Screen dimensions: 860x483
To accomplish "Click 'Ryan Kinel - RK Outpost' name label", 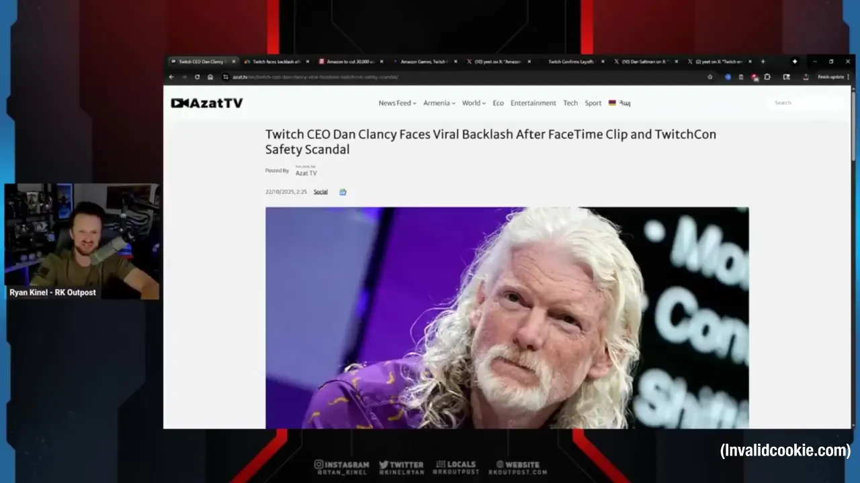I will coord(52,292).
